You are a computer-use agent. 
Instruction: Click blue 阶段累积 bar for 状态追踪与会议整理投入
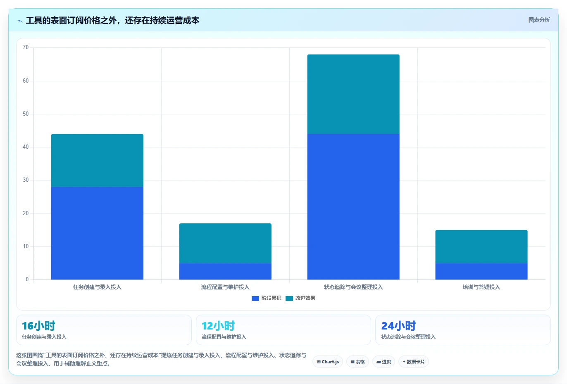tap(353, 207)
